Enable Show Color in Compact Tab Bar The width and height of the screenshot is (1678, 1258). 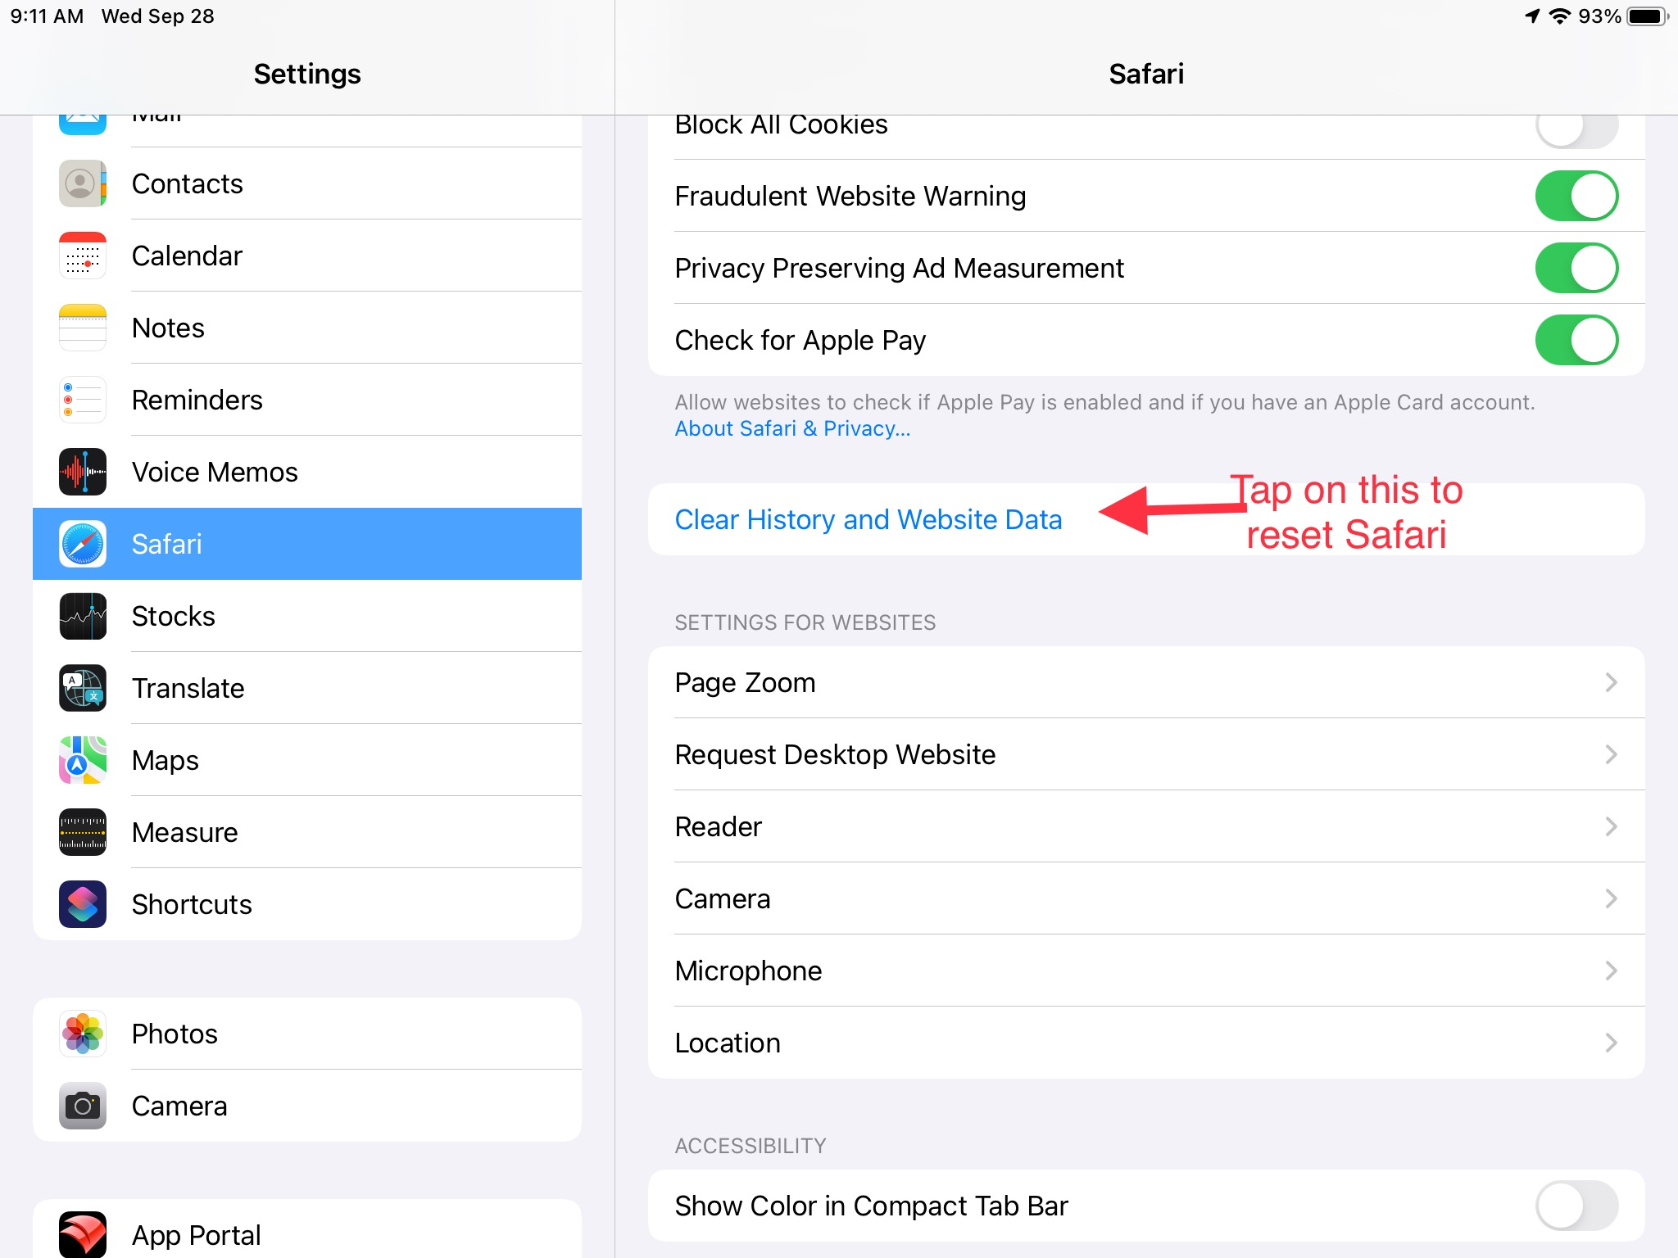click(1576, 1206)
